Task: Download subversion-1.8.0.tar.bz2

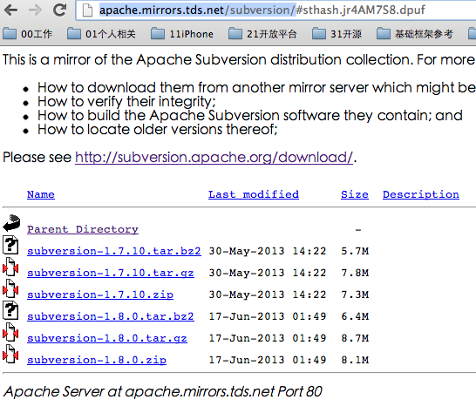Action: pyautogui.click(x=111, y=316)
